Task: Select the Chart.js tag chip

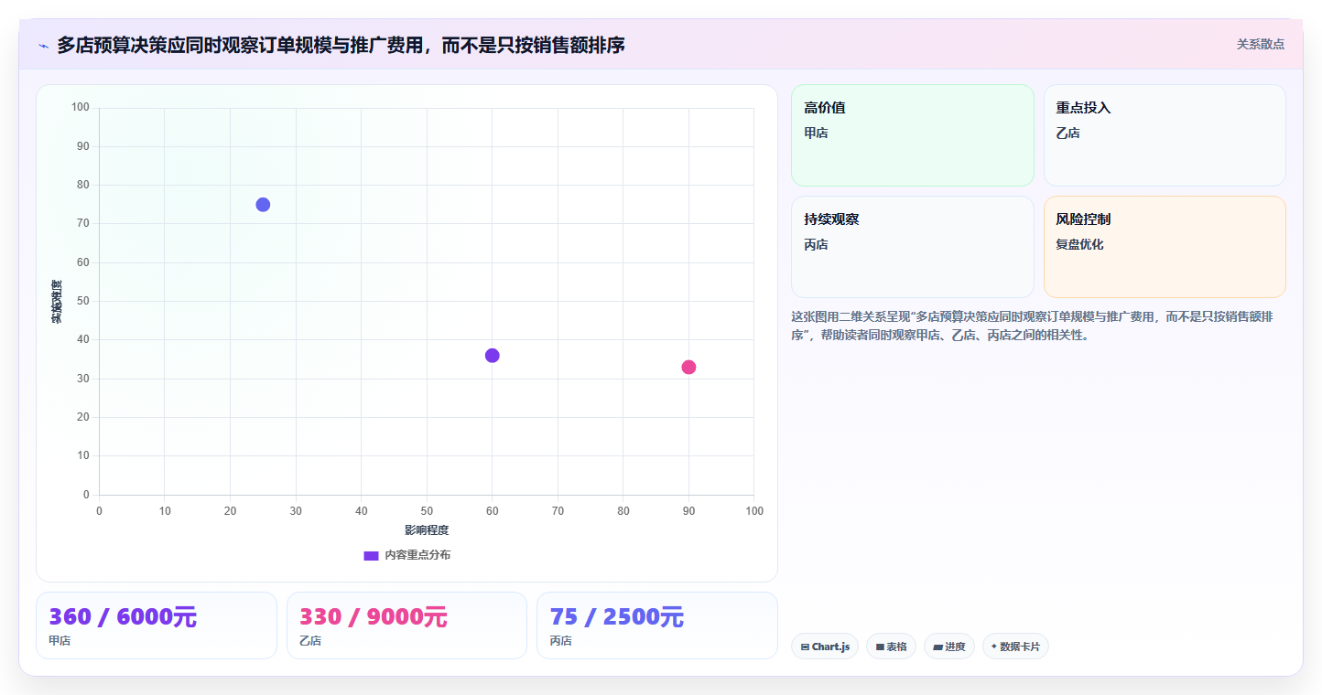Action: (824, 647)
